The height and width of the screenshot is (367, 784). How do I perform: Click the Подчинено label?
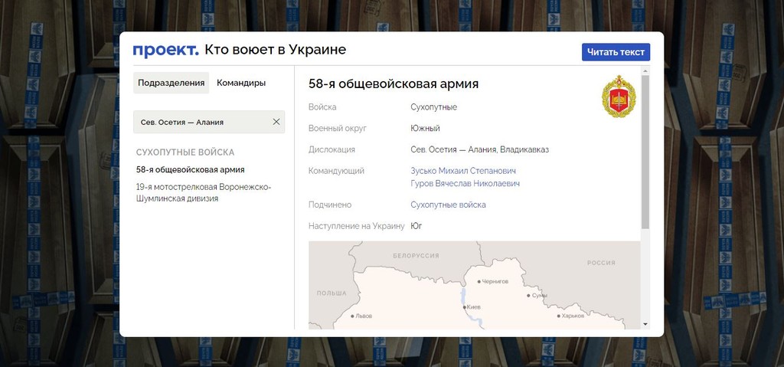point(329,205)
